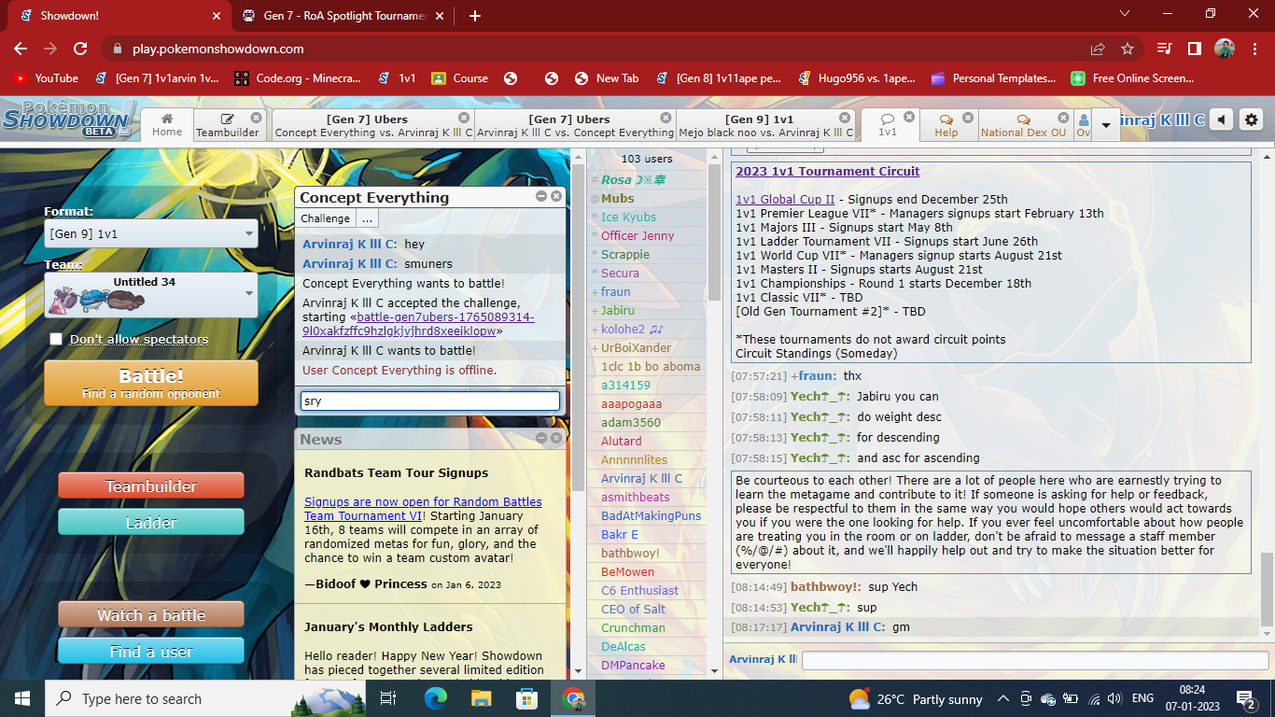Click the Battle! Find a random opponent button

coord(151,384)
